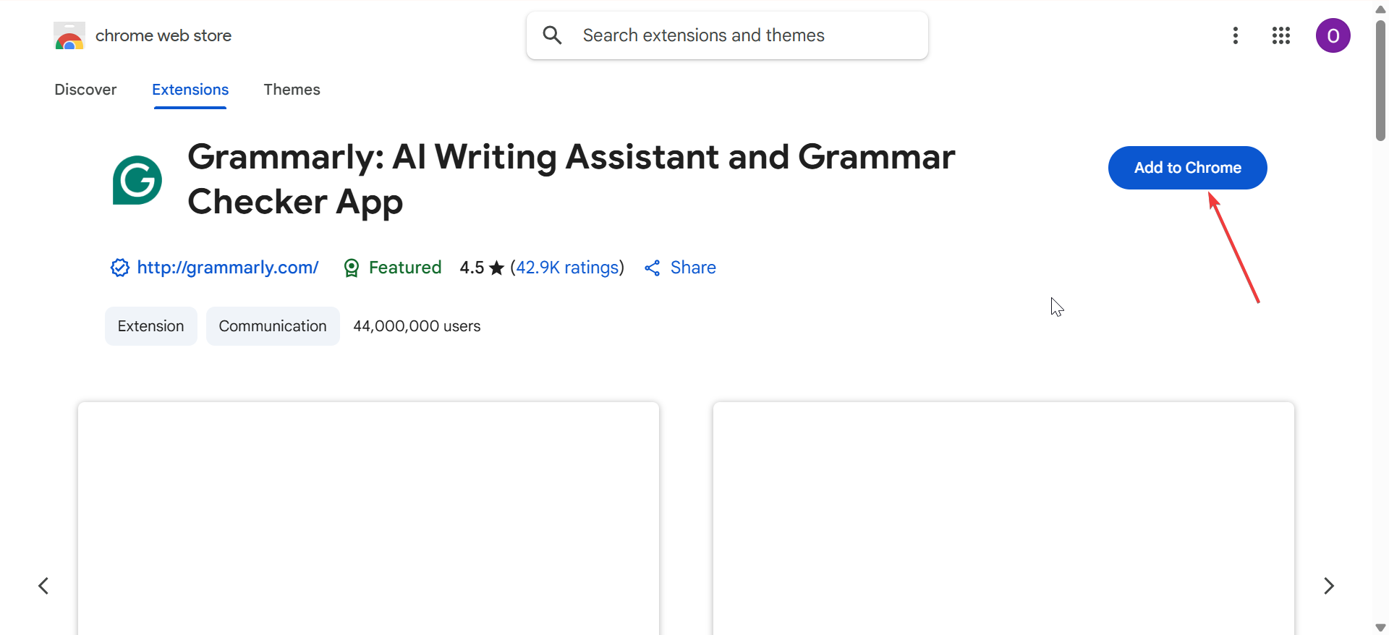1389x635 pixels.
Task: Select the Extensions tab
Action: [x=190, y=90]
